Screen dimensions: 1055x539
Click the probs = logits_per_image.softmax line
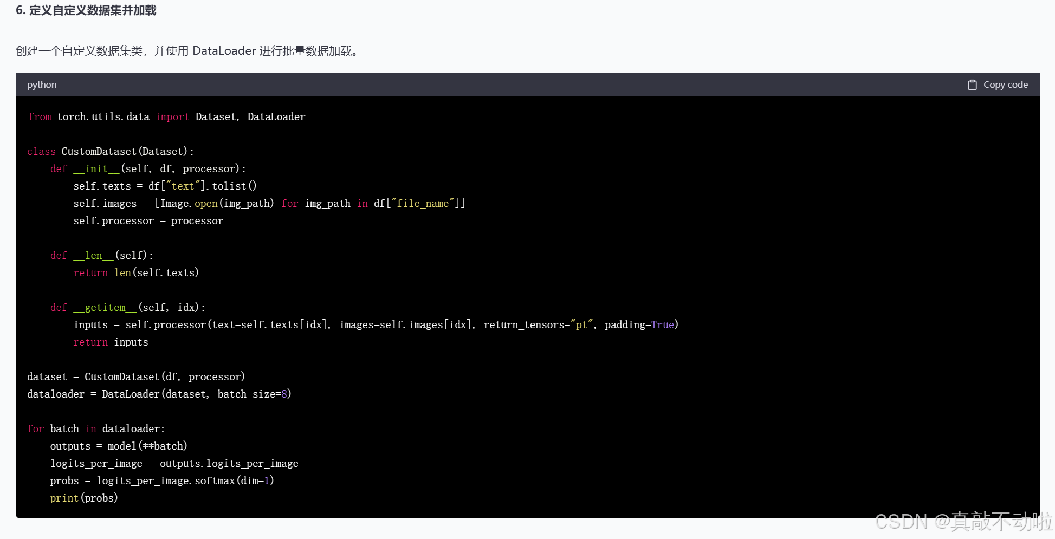pos(162,481)
